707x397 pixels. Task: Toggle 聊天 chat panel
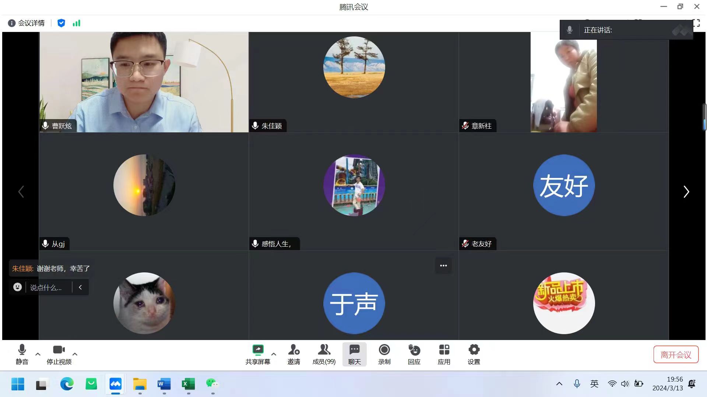point(354,354)
